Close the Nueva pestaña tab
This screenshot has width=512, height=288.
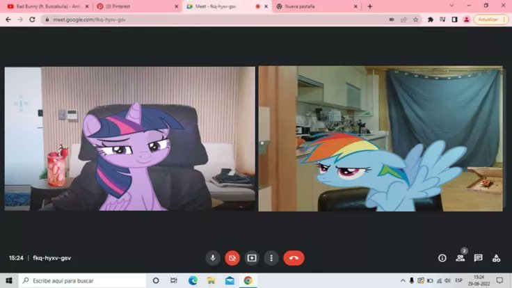355,6
